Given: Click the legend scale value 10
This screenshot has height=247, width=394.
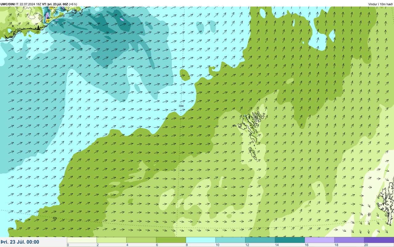Looking at the screenshot, I should click(217, 245).
